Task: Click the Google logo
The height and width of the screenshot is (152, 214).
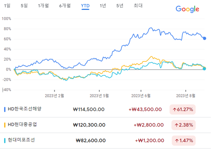Action: pyautogui.click(x=187, y=9)
